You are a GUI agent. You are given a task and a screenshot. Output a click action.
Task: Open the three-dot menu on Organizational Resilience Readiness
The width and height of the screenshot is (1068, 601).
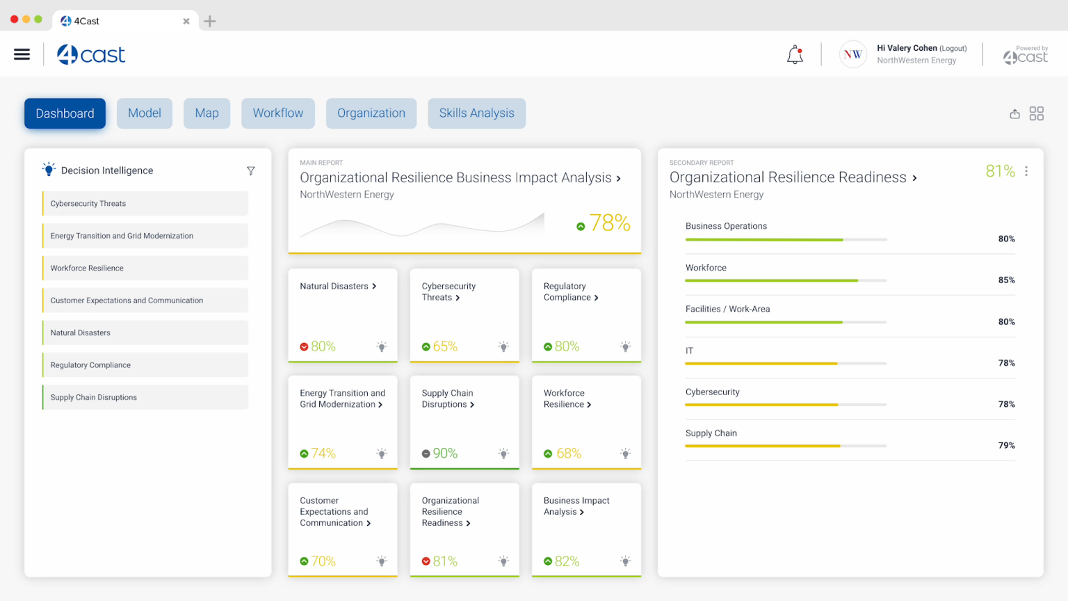tap(1026, 170)
